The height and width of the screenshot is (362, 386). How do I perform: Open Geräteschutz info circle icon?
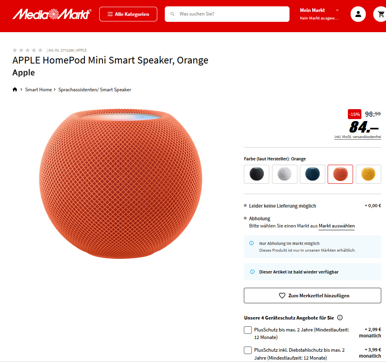coord(340,318)
